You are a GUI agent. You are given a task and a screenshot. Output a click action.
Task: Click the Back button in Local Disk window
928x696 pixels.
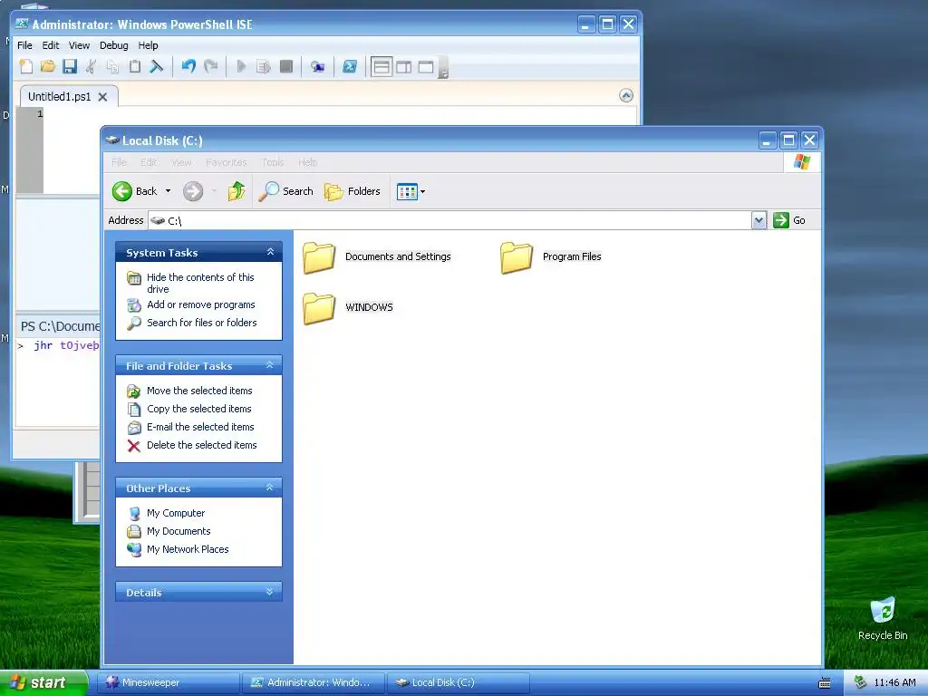(135, 191)
